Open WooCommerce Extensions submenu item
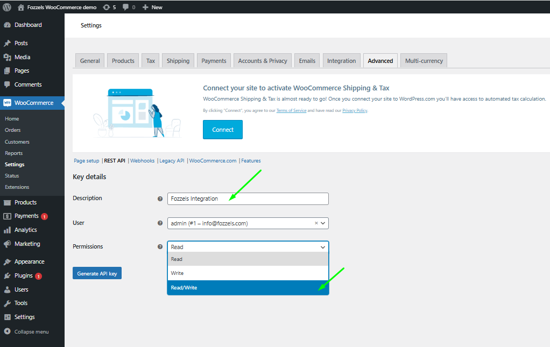This screenshot has width=550, height=347. click(17, 187)
